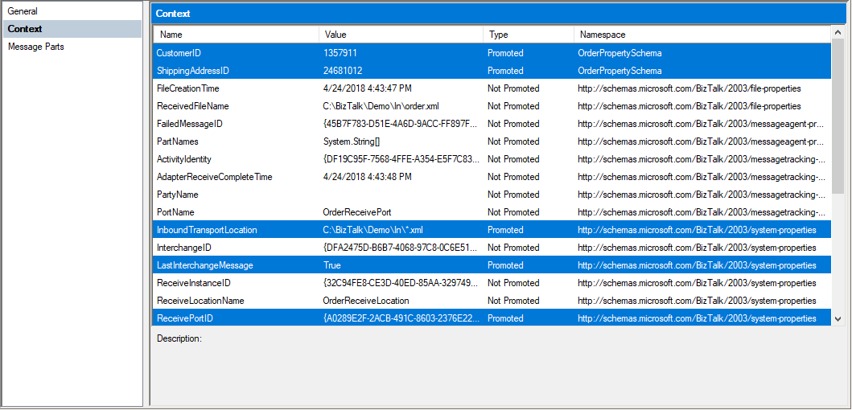The height and width of the screenshot is (410, 852).
Task: Click the Type column header
Action: click(528, 35)
